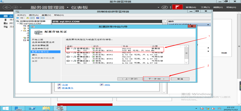
Task: Open Failover Cluster Manager taskbar icon
Action: pyautogui.click(x=60, y=108)
